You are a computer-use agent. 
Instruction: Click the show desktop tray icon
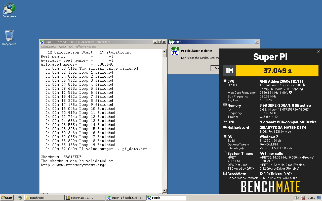click(x=319, y=198)
